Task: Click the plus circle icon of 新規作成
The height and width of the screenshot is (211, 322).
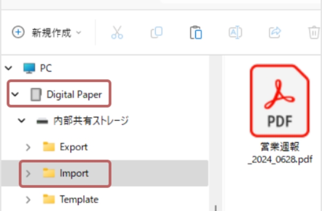Action: (18, 32)
